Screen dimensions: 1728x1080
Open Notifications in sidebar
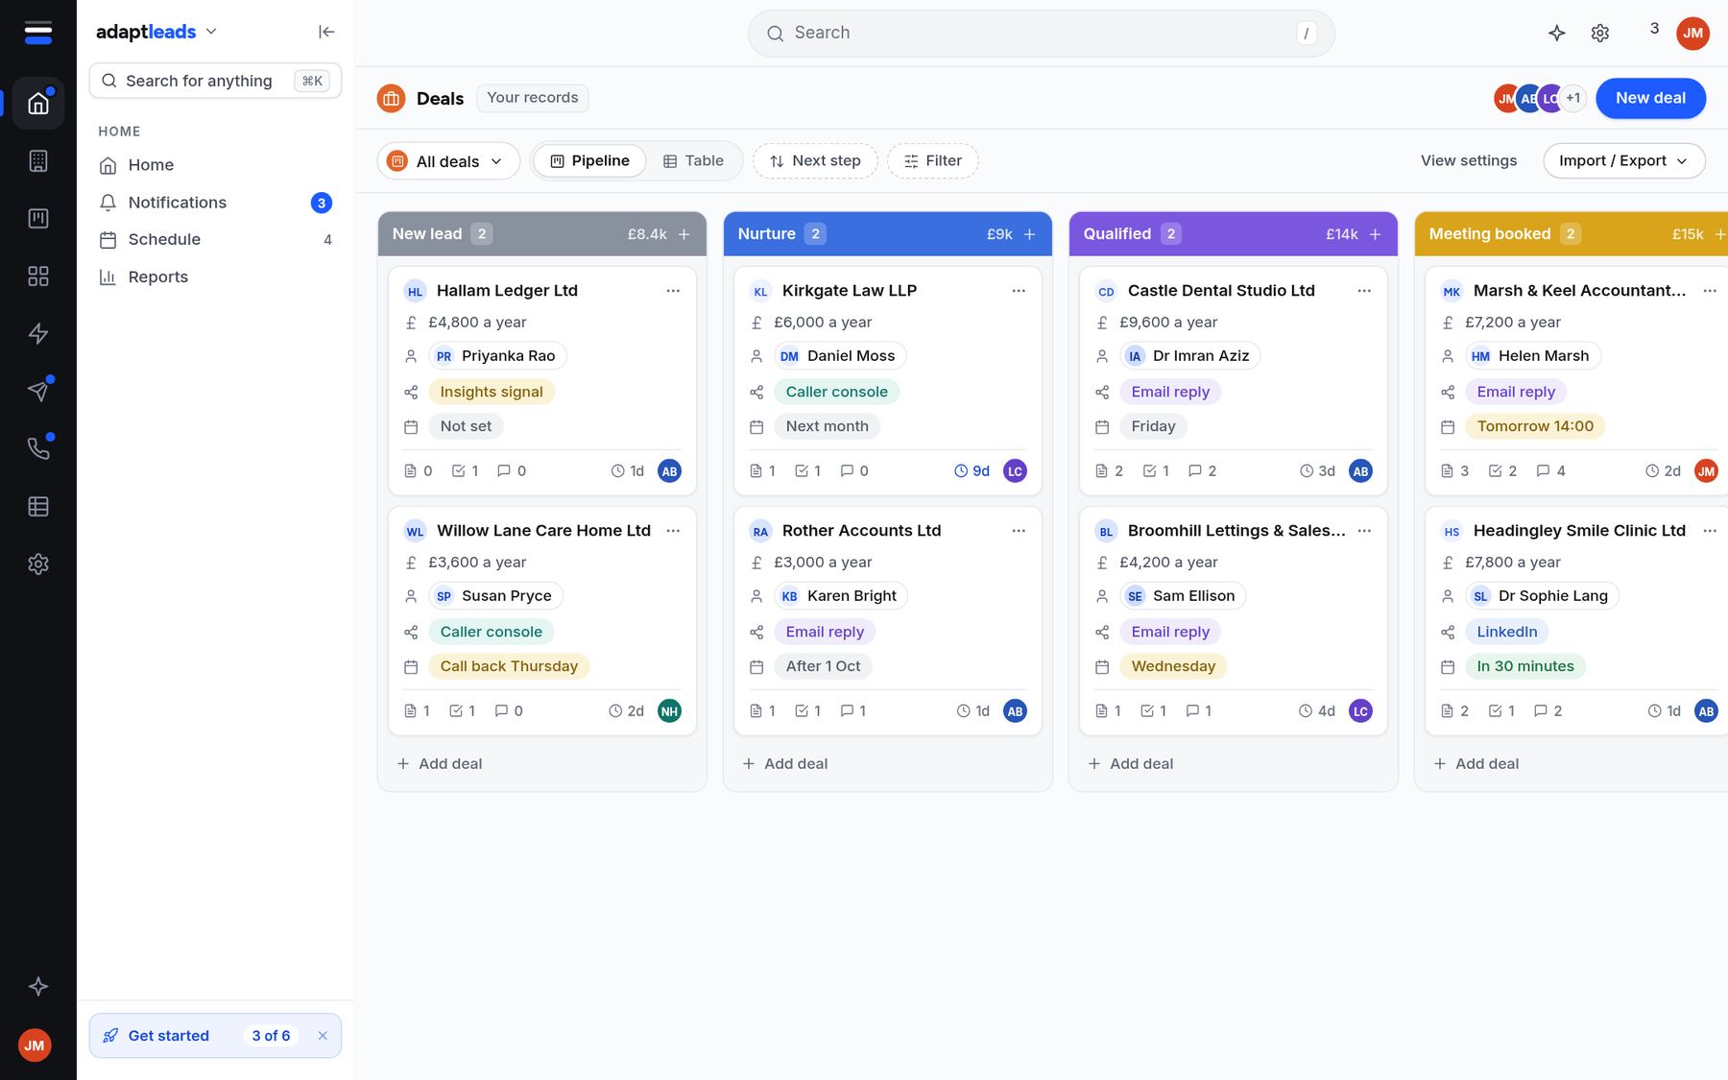tap(215, 203)
